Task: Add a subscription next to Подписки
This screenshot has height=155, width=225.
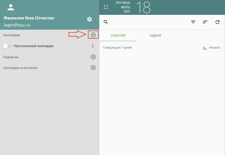Action: (93, 57)
